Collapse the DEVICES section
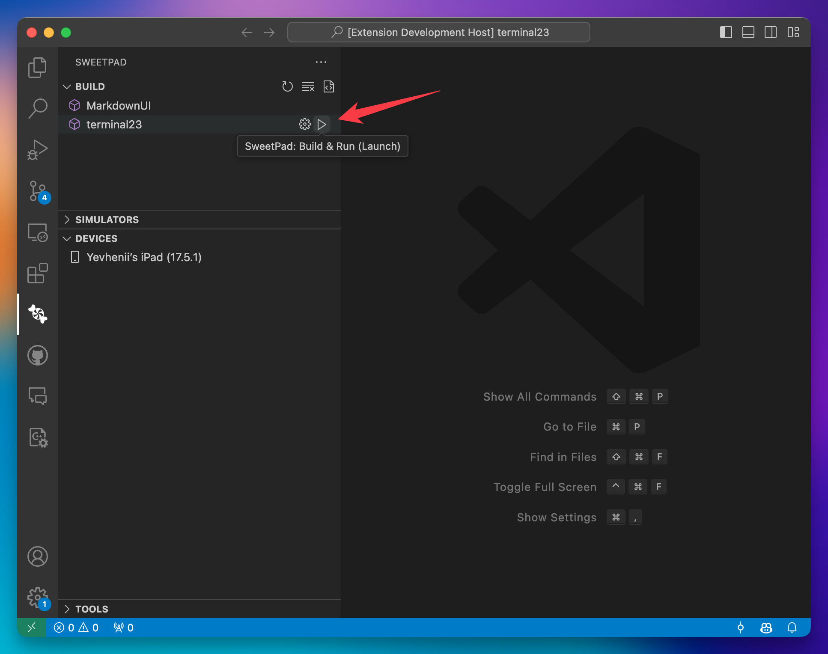 pos(96,238)
